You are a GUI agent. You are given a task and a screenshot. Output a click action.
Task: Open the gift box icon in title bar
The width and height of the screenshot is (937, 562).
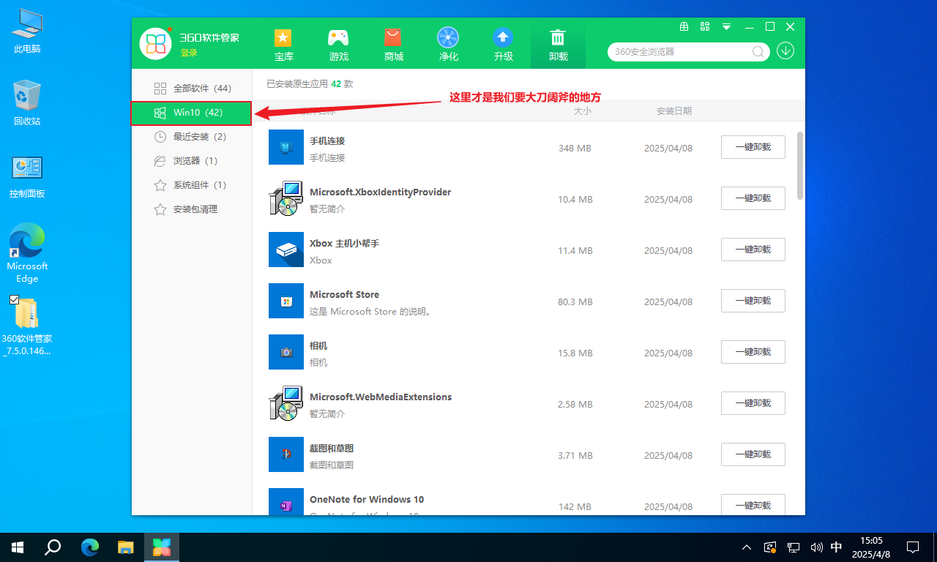(684, 26)
